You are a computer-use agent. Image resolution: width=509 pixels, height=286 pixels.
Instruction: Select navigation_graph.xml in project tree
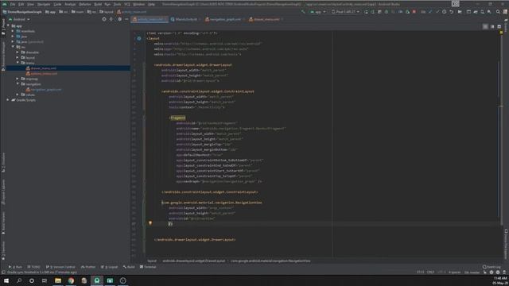point(46,90)
